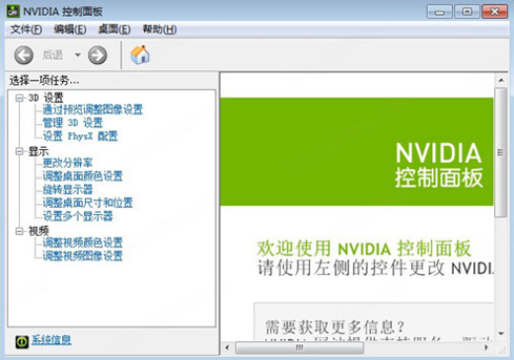Open the 文件(F) menu
This screenshot has height=360, width=514.
tap(26, 30)
